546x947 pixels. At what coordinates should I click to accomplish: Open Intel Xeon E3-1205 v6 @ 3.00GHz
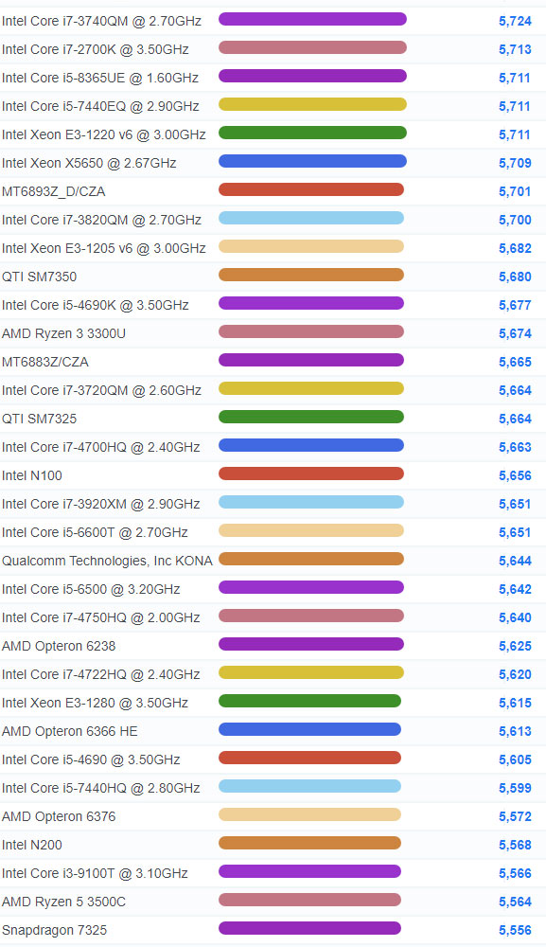[104, 248]
